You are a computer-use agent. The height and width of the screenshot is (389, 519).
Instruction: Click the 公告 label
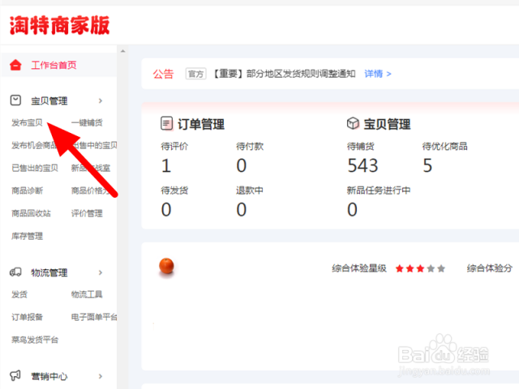pos(163,74)
